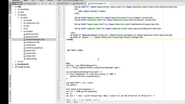
Task: Click the body breadcrumb at editor bottom
Action: (x=75, y=102)
